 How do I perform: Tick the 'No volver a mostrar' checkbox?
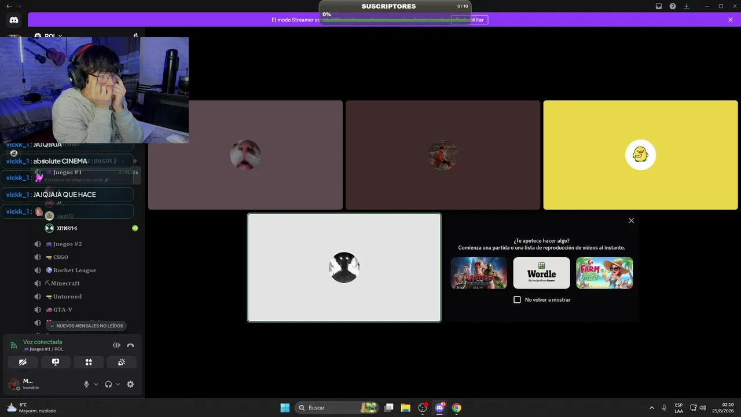click(518, 300)
